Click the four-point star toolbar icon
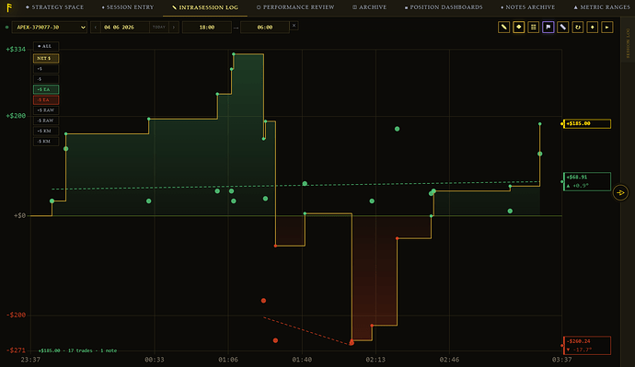This screenshot has width=635, height=367. pyautogui.click(x=592, y=27)
